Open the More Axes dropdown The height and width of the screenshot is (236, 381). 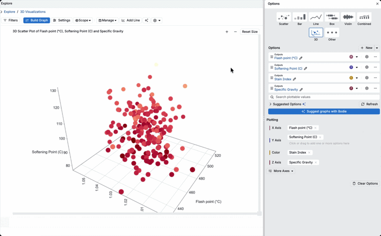281,171
